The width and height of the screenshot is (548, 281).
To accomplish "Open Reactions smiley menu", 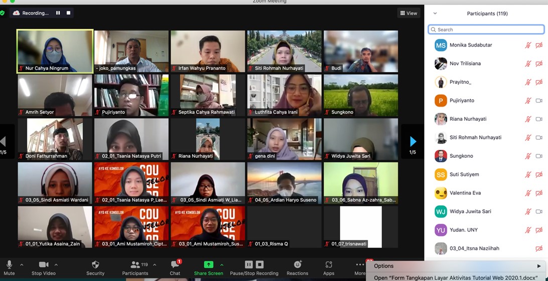I will pos(298,268).
